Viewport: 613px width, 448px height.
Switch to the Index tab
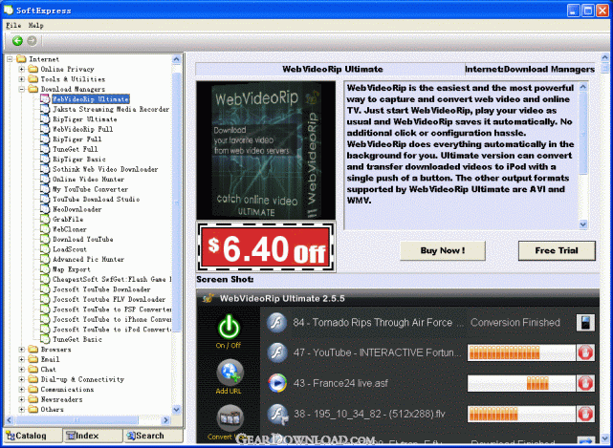[x=93, y=436]
